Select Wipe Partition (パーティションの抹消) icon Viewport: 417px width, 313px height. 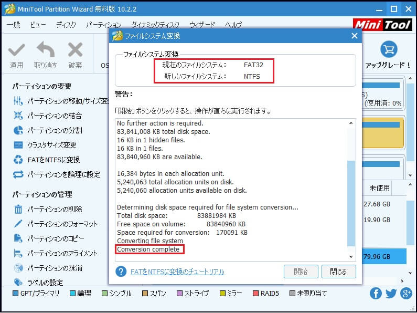tap(18, 268)
